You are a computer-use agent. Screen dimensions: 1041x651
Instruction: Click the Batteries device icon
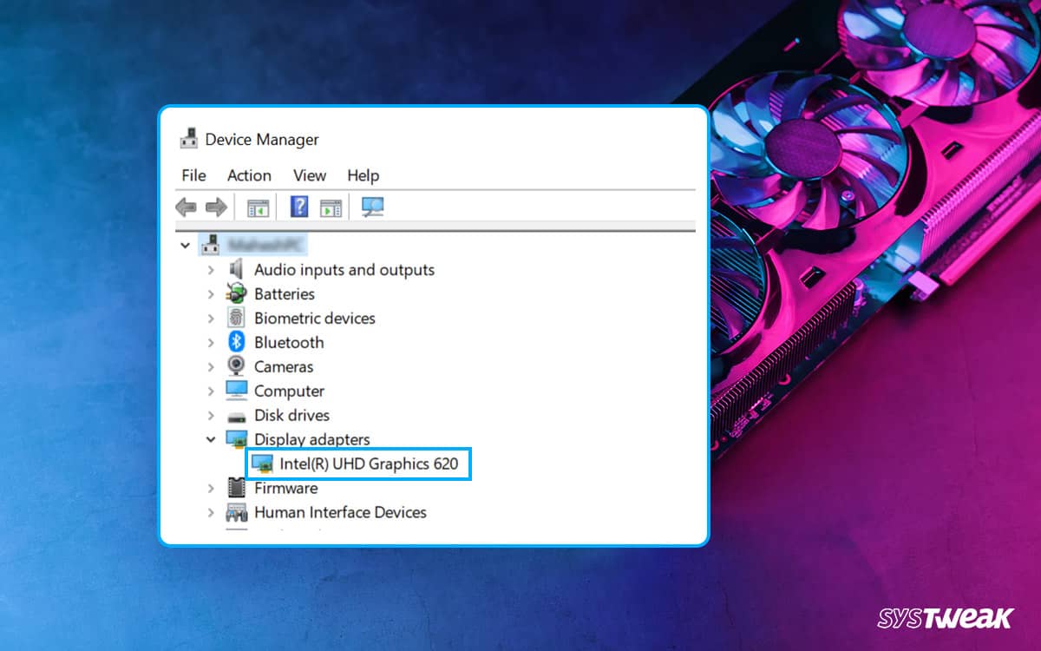236,293
